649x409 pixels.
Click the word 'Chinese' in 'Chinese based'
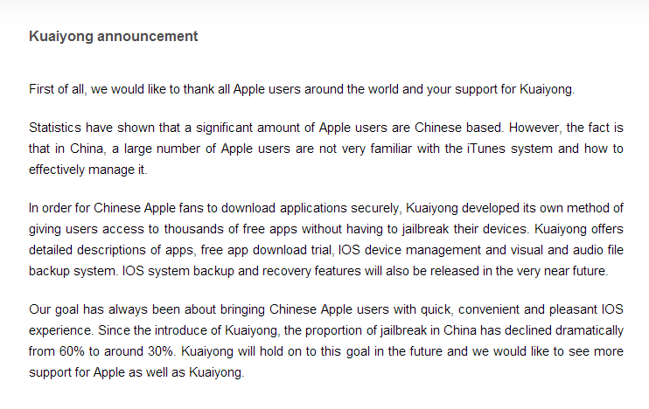coord(438,128)
